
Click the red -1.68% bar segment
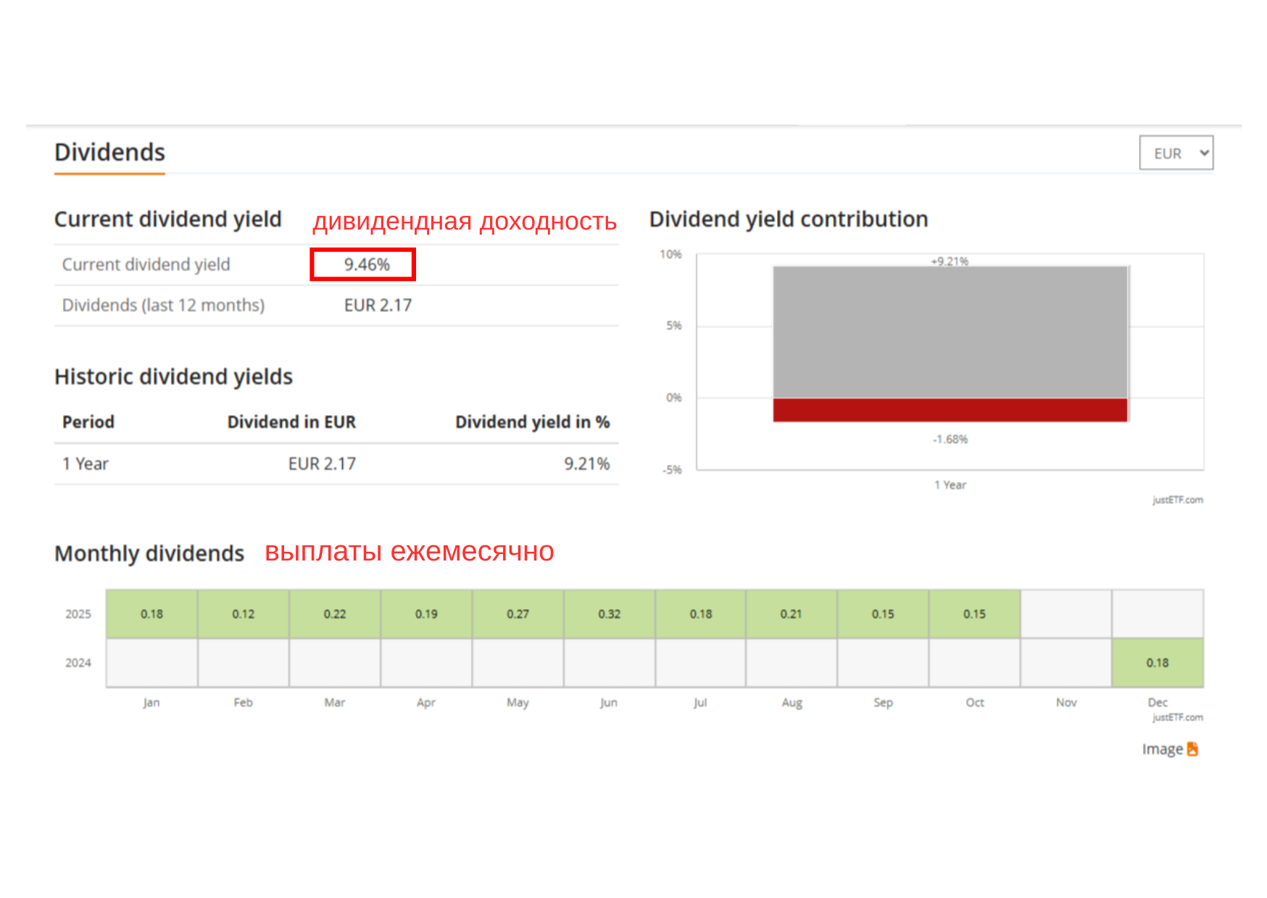click(950, 410)
